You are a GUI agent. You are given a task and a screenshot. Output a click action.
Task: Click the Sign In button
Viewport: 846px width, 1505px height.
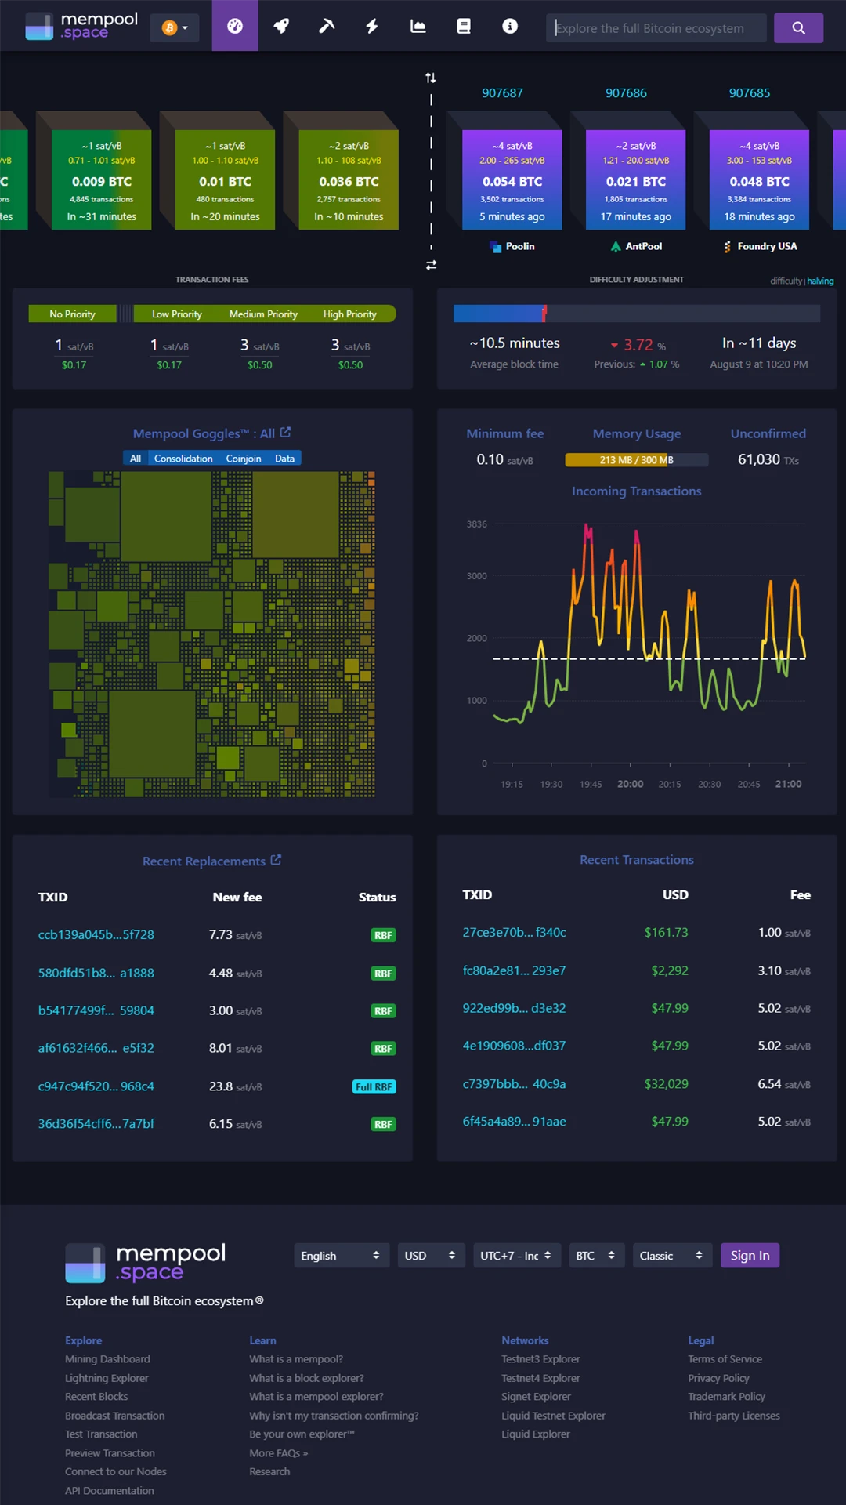point(750,1256)
